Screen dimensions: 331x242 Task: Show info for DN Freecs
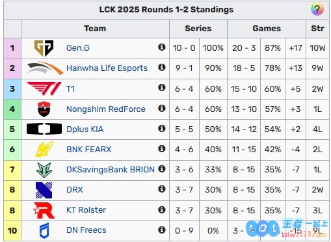(x=162, y=230)
